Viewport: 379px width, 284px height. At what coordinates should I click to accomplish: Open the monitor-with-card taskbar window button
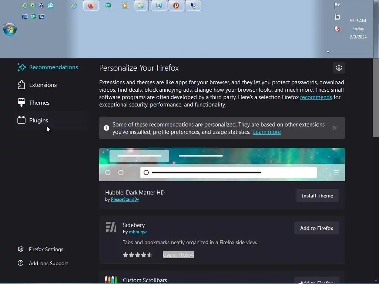pyautogui.click(x=159, y=6)
